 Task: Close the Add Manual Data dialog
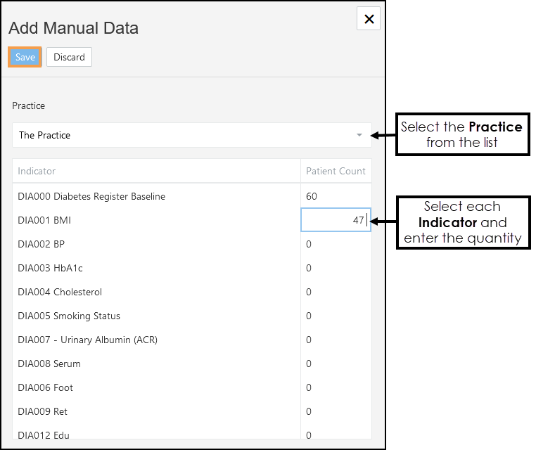(369, 19)
